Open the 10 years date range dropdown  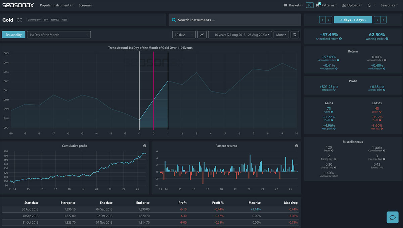(x=240, y=35)
